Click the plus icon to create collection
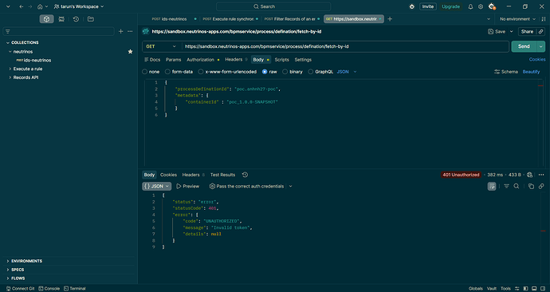This screenshot has width=550, height=292. click(120, 31)
